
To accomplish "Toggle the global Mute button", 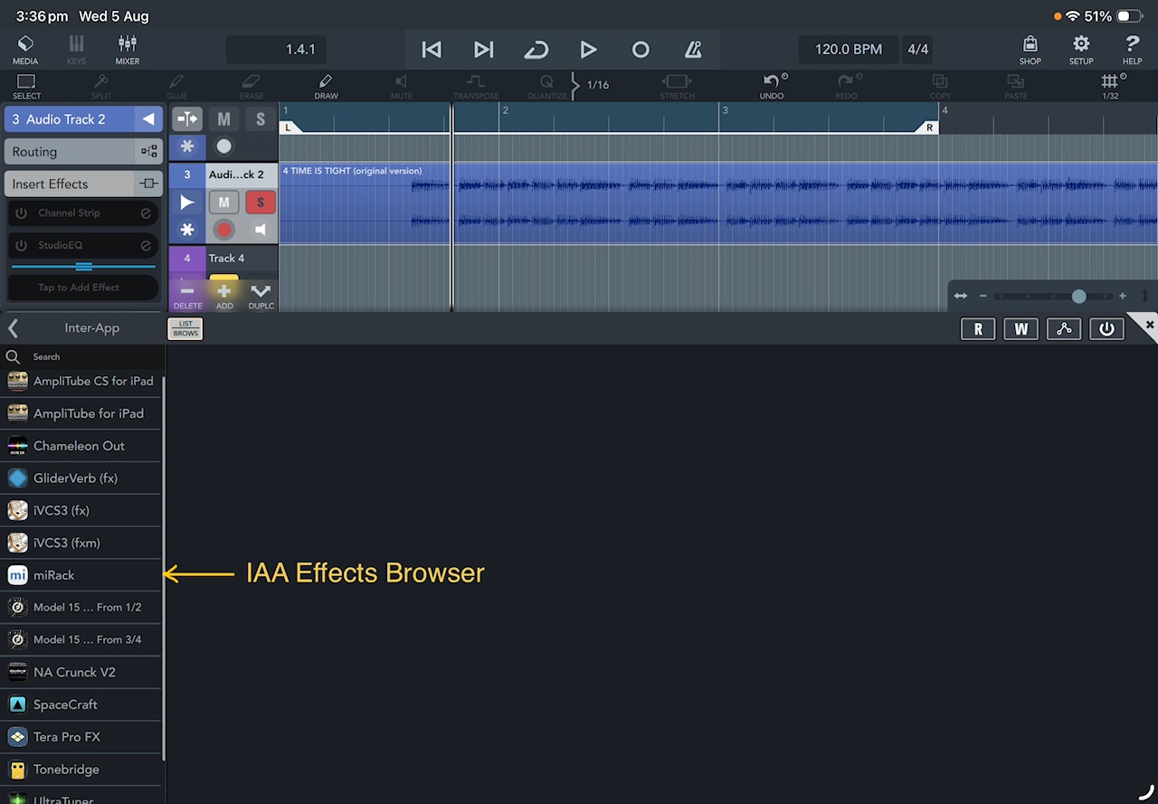I will (223, 118).
